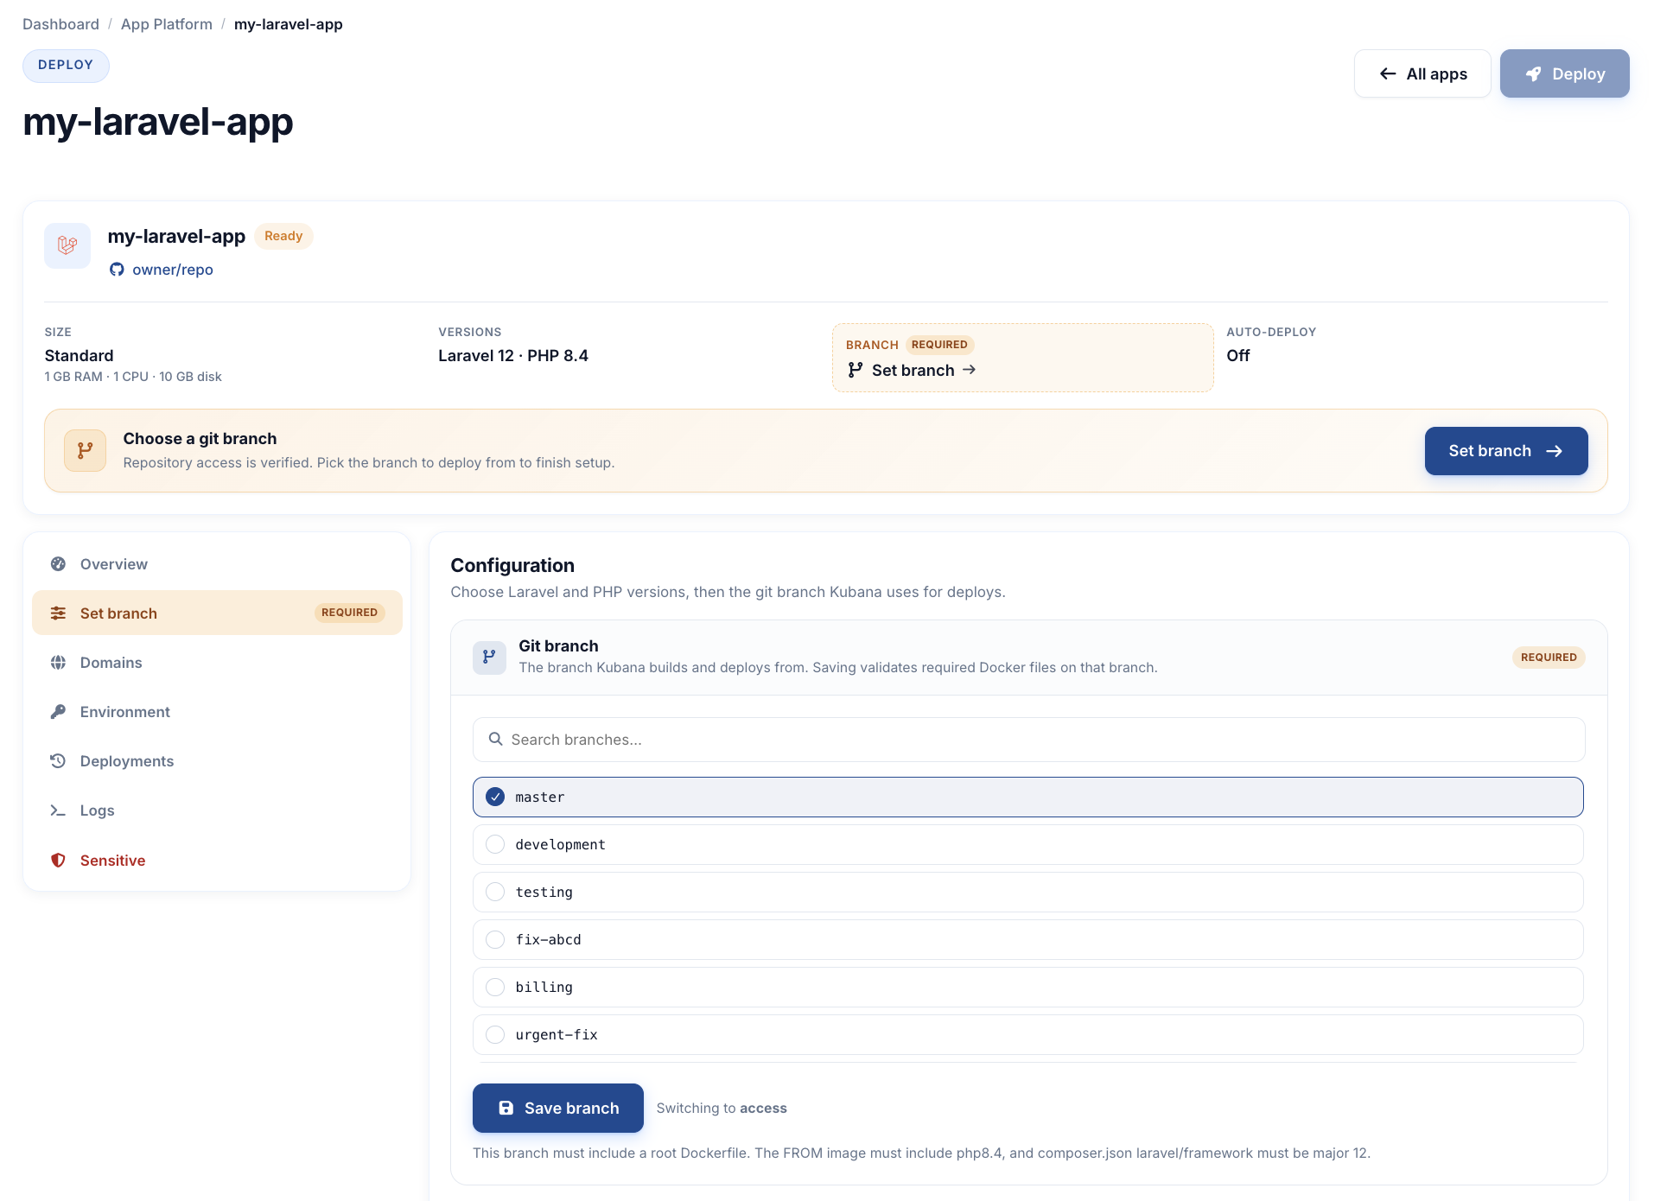Open the owner/repo repository link

tap(172, 270)
